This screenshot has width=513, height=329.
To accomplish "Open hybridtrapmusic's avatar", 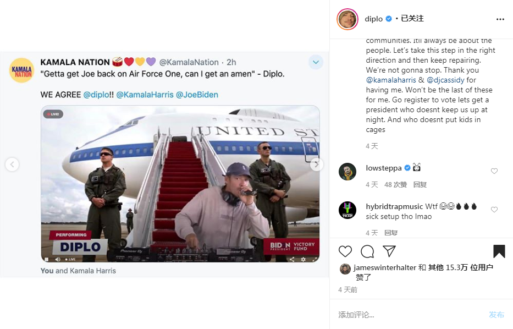I will pyautogui.click(x=347, y=210).
